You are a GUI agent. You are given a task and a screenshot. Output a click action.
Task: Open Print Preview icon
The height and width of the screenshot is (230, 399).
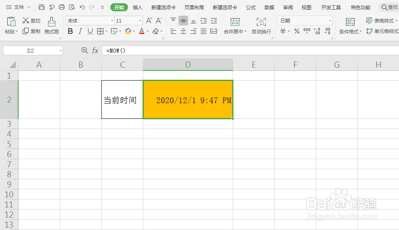pos(72,7)
